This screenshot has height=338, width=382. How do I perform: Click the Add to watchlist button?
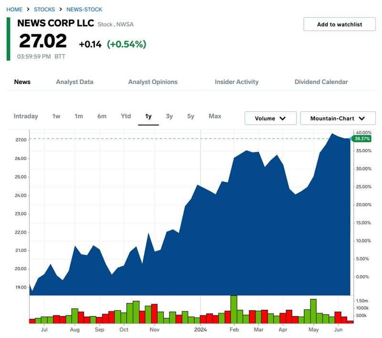(340, 24)
